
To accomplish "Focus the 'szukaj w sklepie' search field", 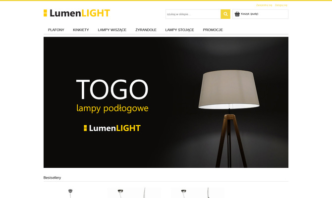I will (193, 14).
